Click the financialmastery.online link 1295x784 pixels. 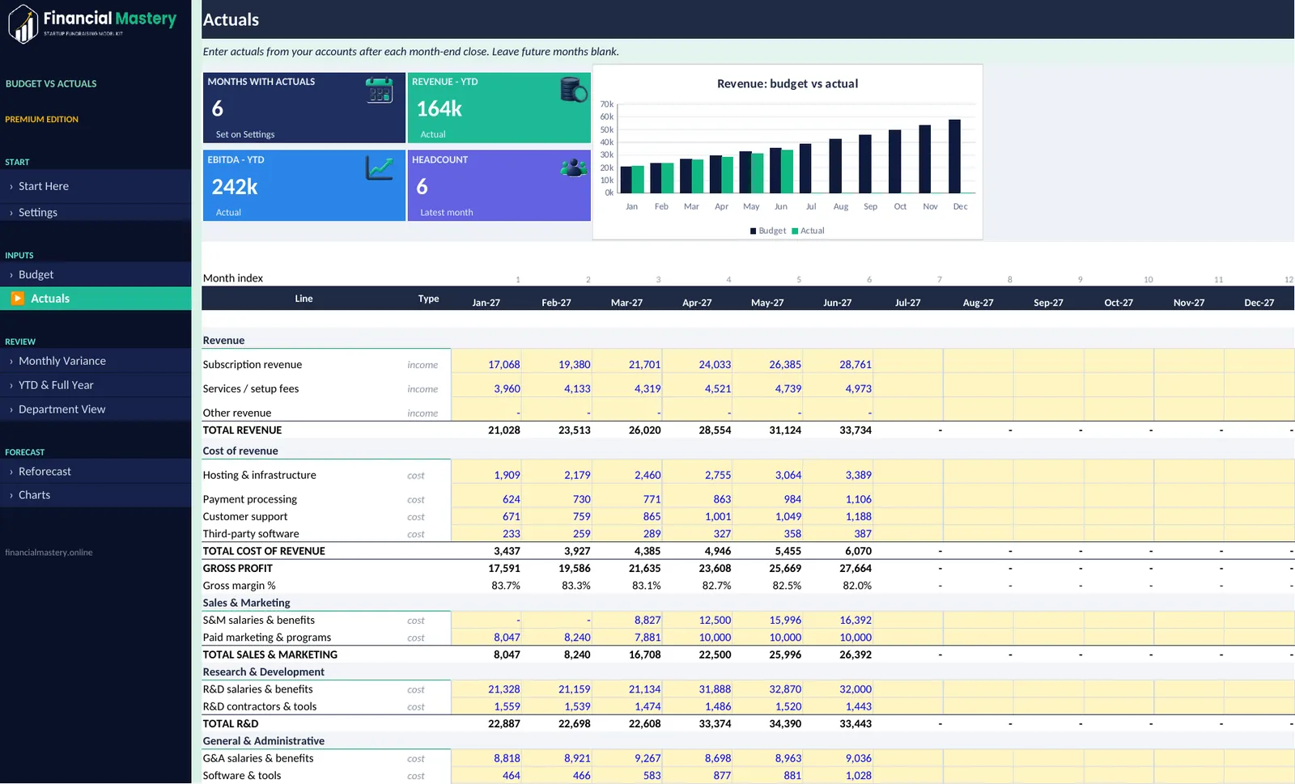[49, 553]
